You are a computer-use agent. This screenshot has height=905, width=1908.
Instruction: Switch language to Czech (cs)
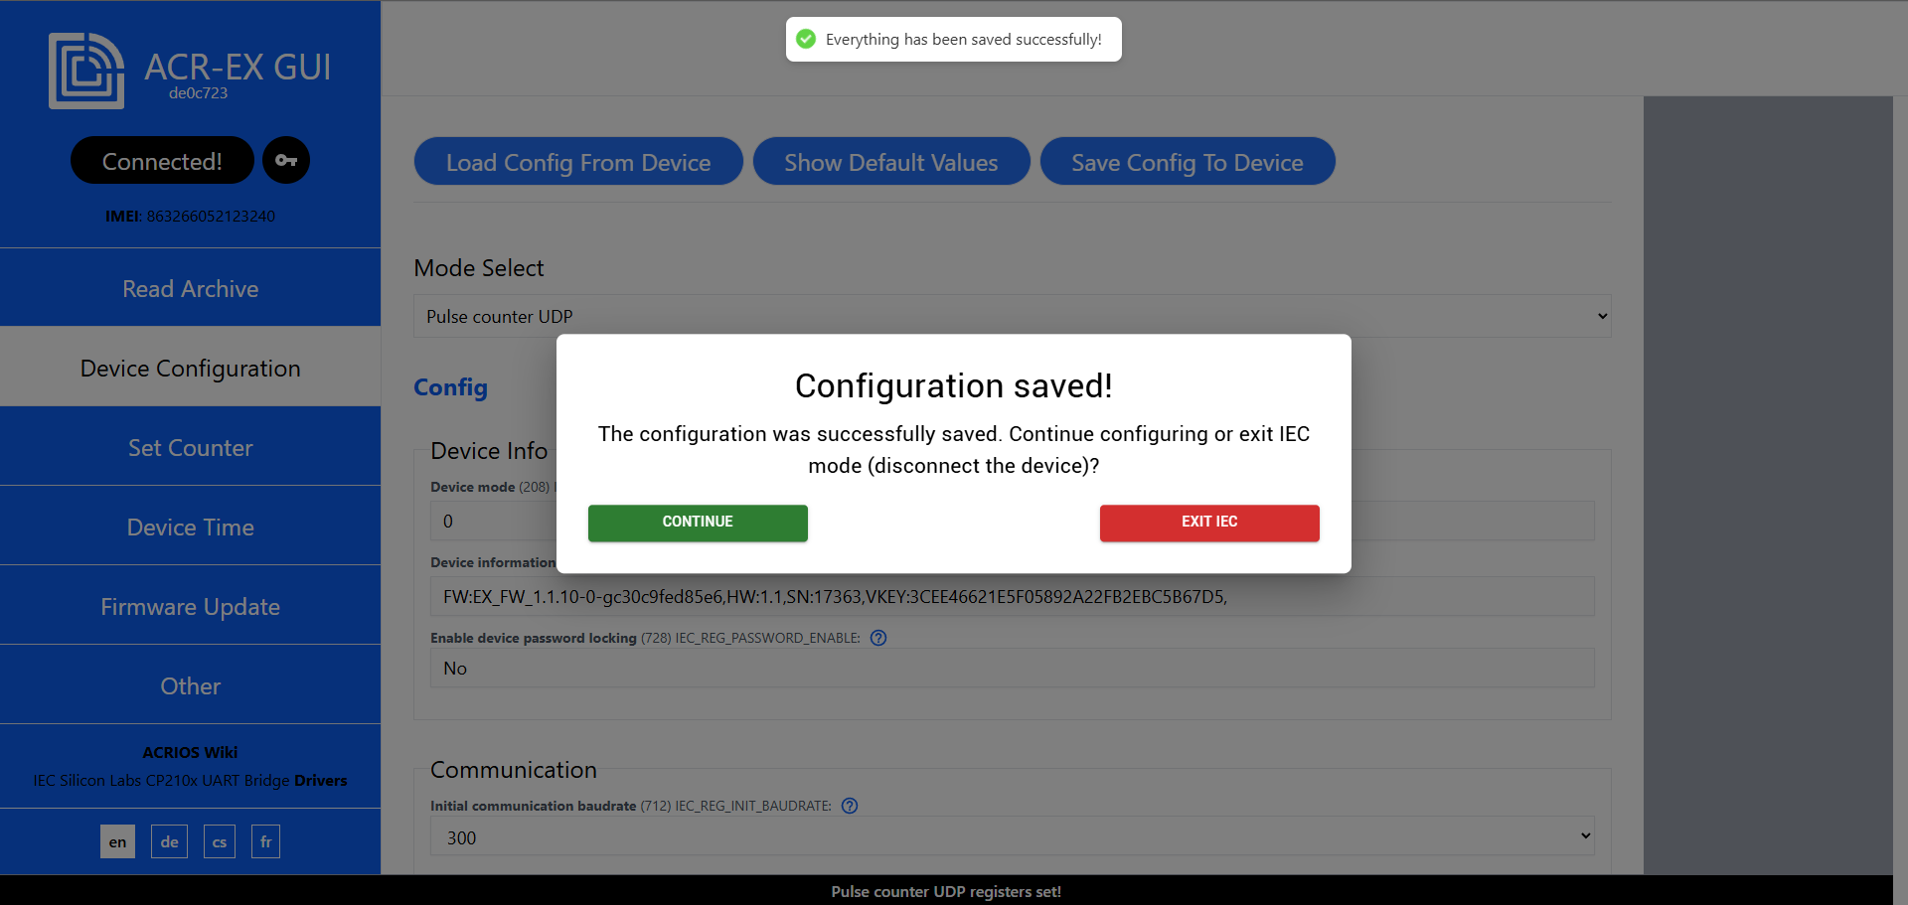point(220,841)
